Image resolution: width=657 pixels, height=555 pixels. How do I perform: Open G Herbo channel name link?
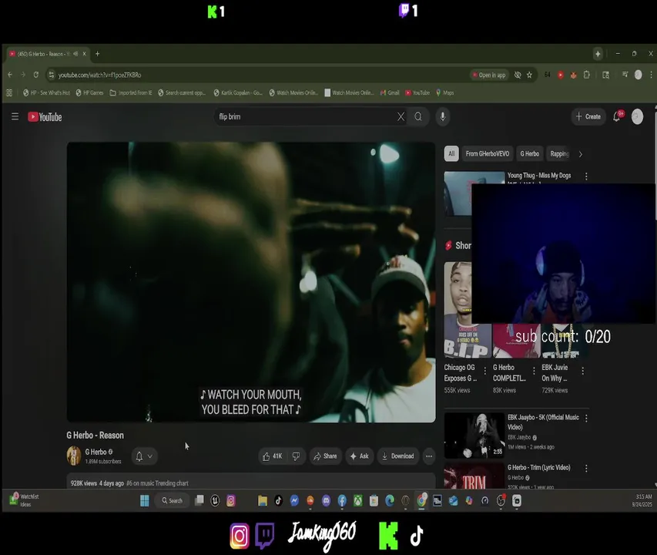96,452
